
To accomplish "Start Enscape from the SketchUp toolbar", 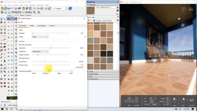I will pos(2,8).
